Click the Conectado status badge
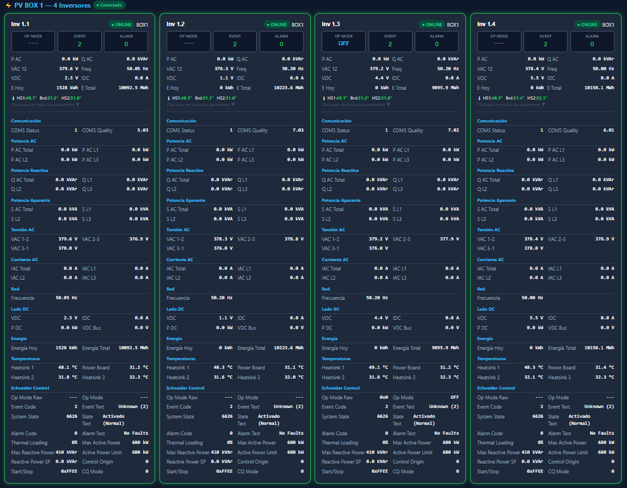This screenshot has width=627, height=488. click(x=109, y=5)
